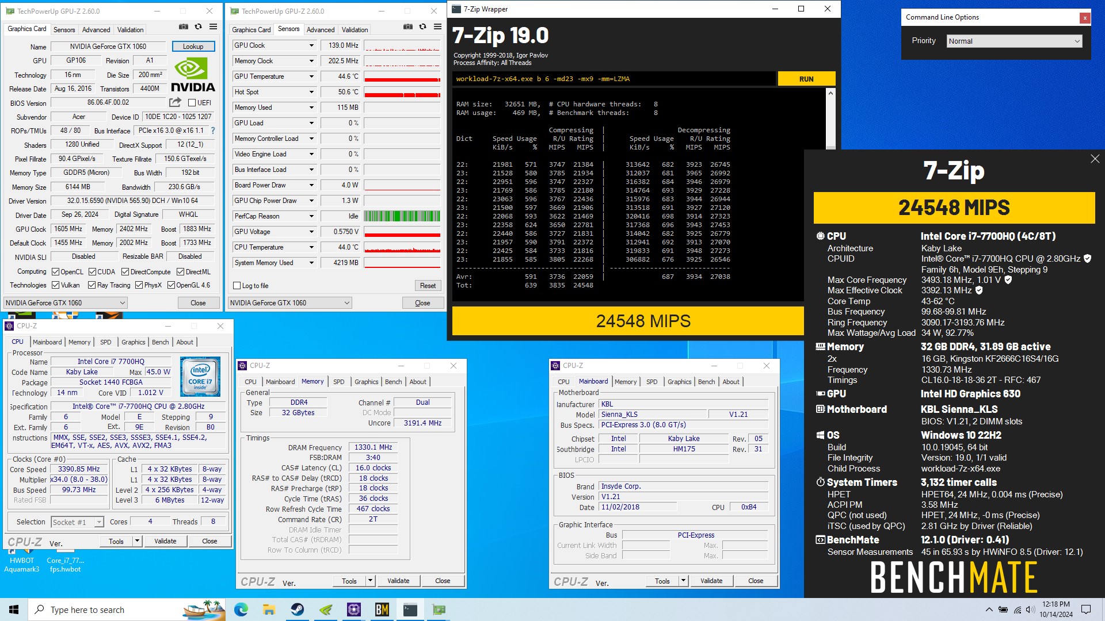Open SPD tab in CPU-Z Memory window

coord(338,382)
